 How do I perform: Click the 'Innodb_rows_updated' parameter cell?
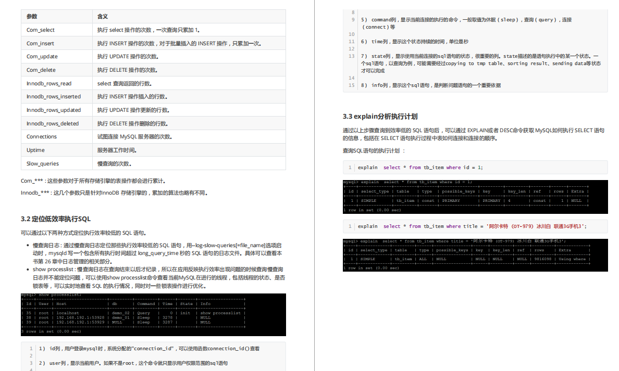(56, 110)
